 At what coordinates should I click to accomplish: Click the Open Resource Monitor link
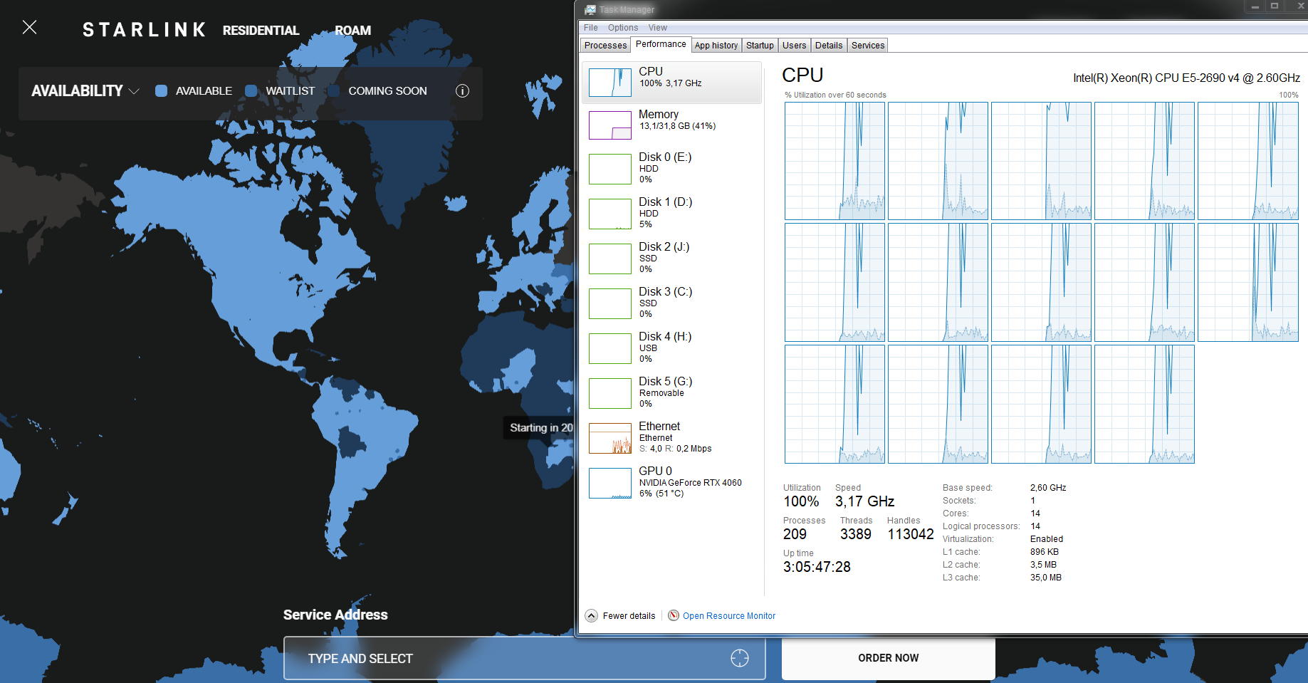728,616
